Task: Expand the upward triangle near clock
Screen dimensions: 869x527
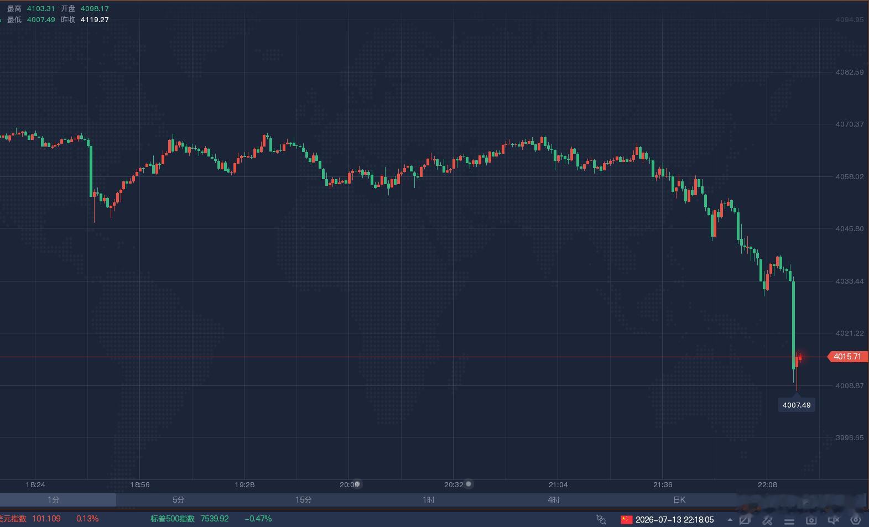Action: click(730, 520)
